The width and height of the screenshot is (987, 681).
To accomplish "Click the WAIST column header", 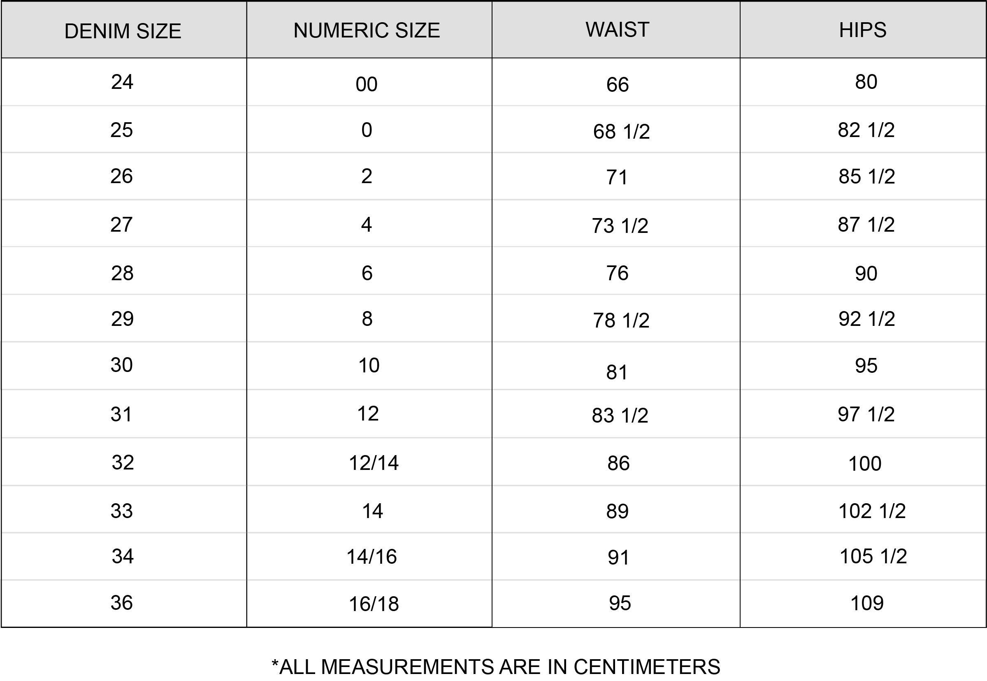I will pos(617,30).
